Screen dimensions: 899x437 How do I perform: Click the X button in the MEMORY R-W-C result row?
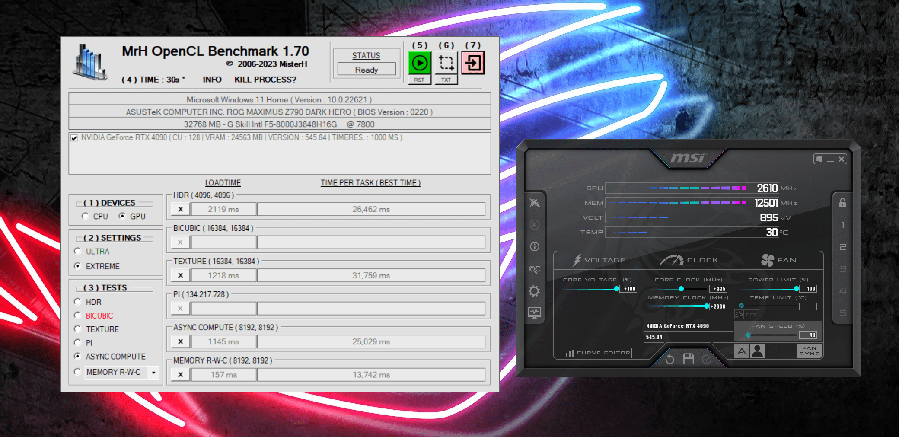180,375
